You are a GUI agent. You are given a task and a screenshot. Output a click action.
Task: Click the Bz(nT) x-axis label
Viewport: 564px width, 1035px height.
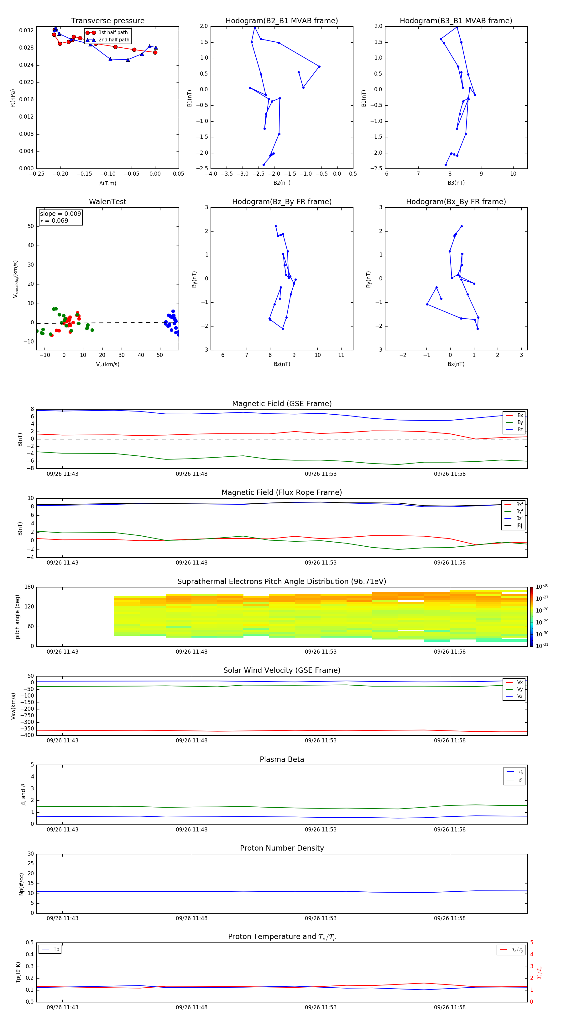click(x=281, y=364)
